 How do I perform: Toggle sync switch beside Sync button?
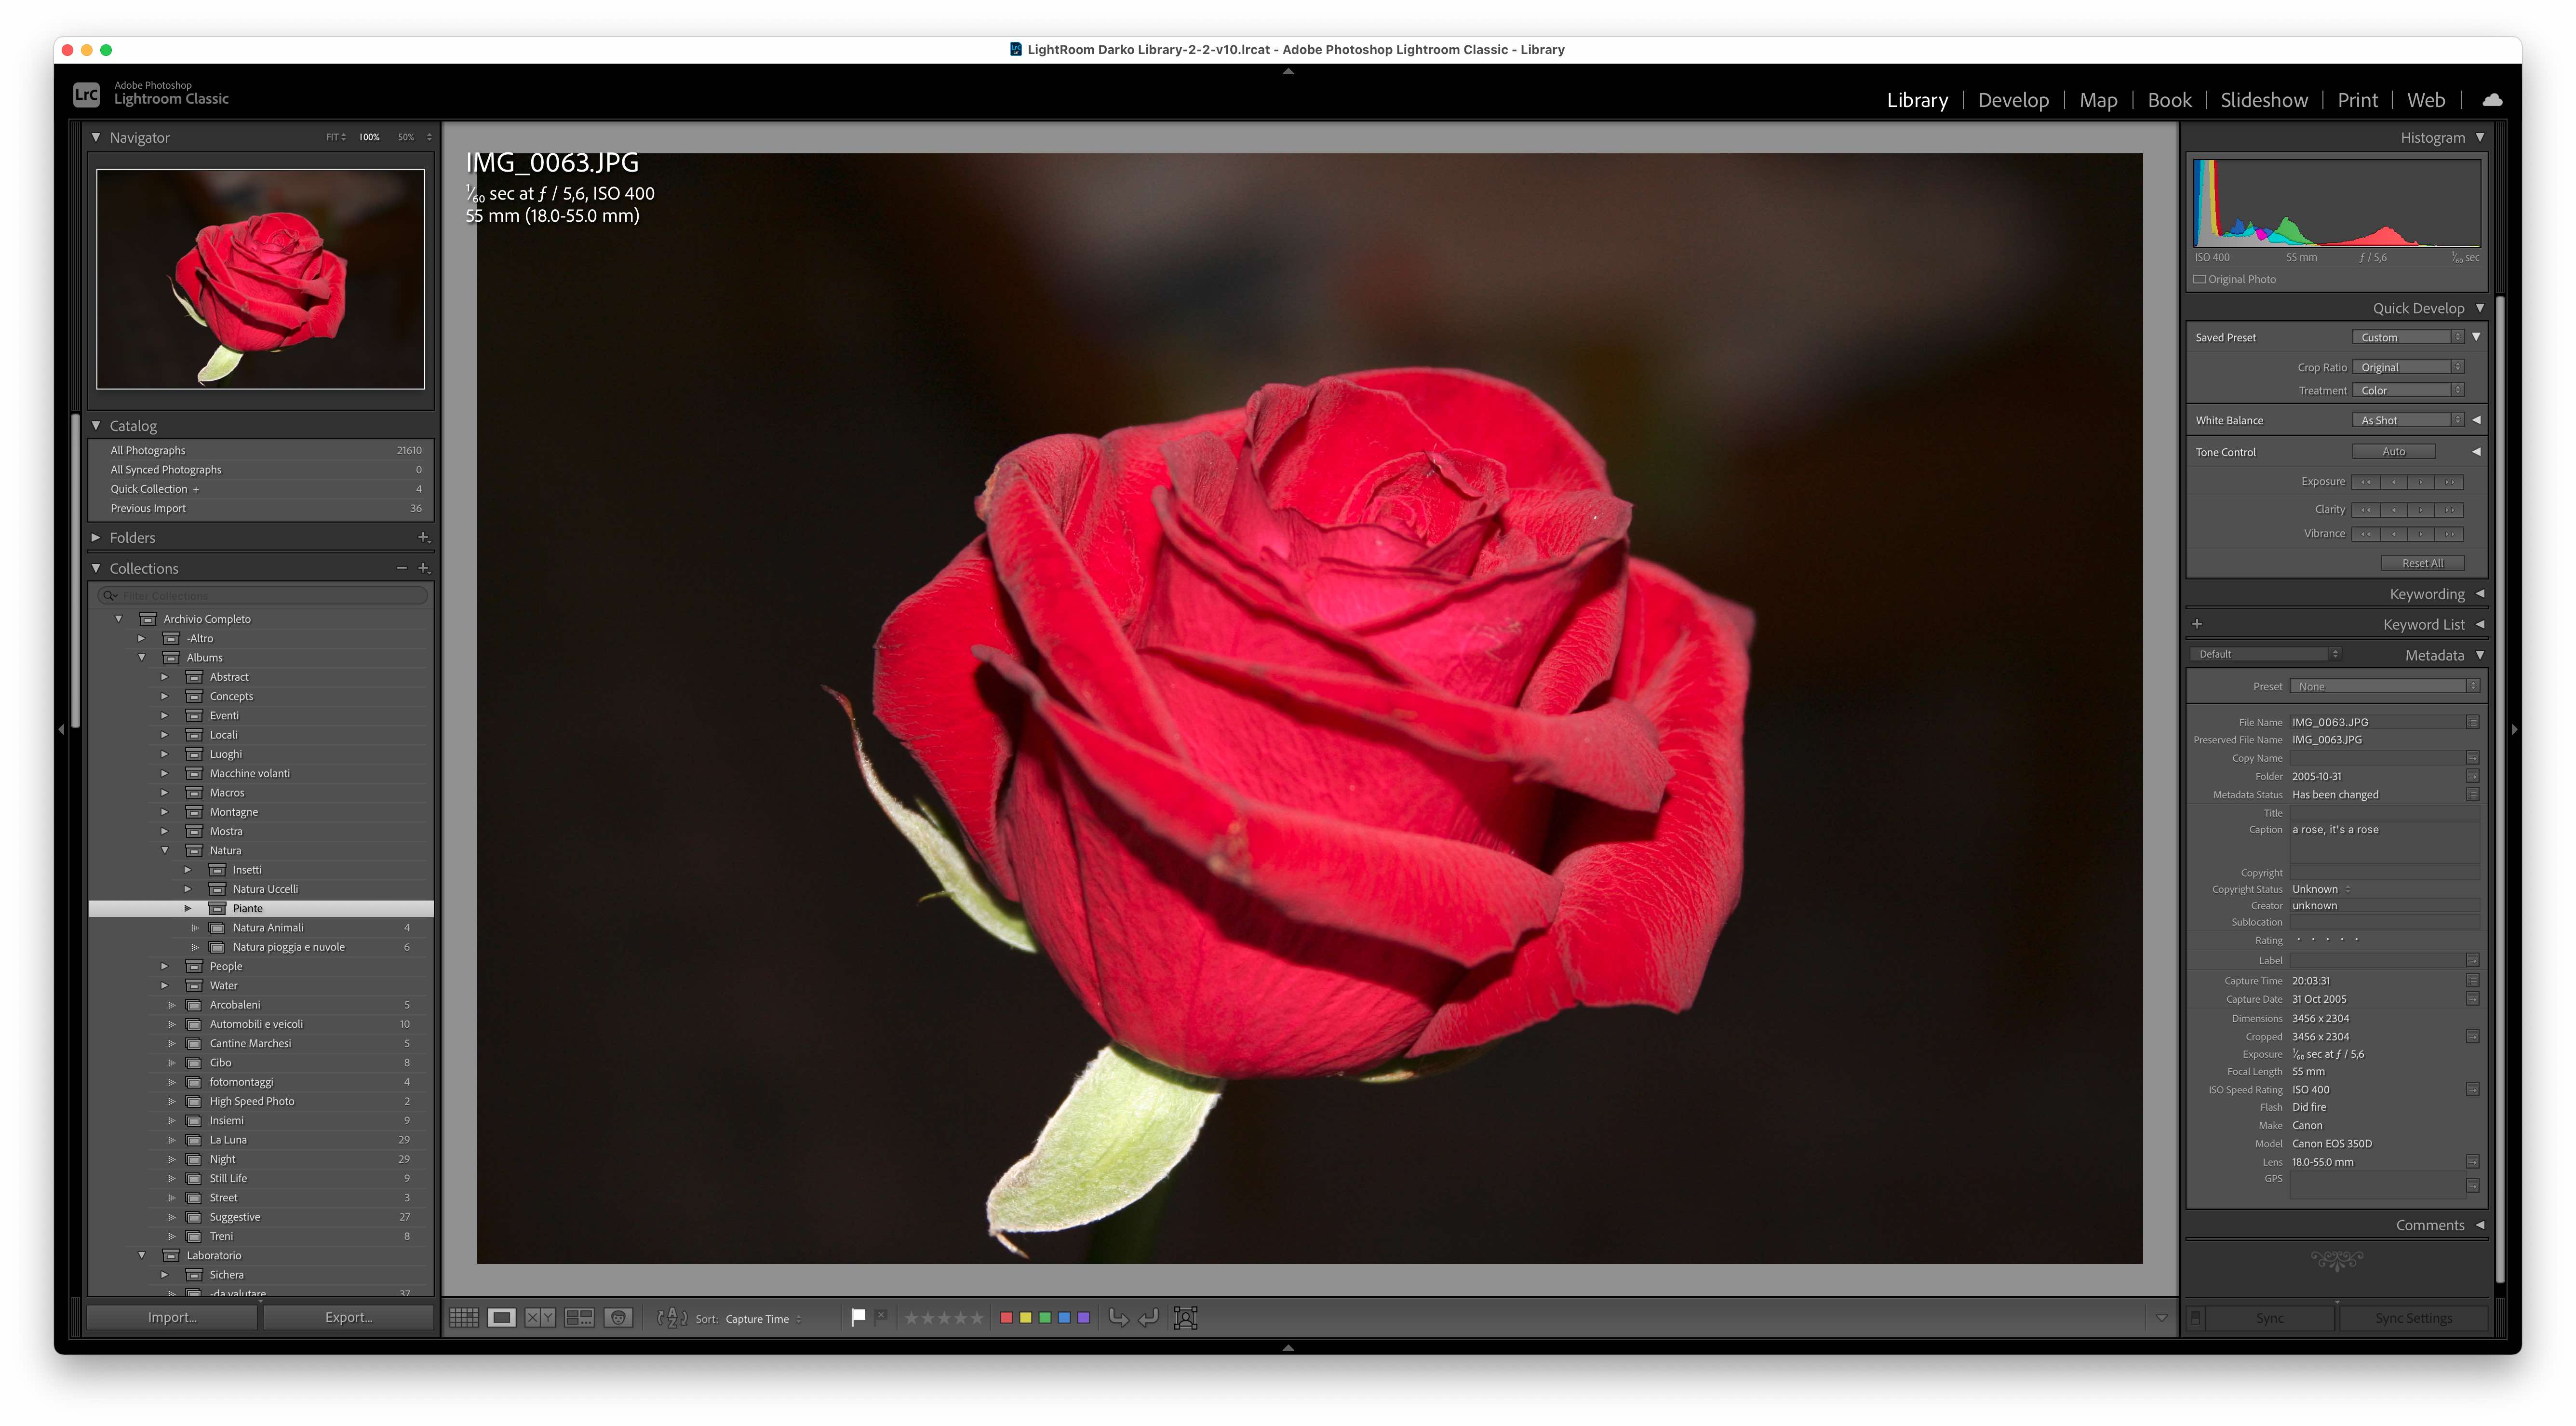2196,1318
